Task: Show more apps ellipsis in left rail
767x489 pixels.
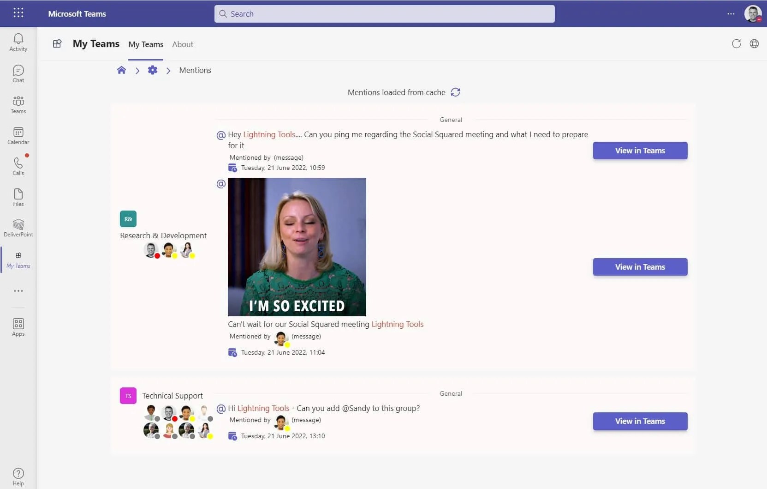Action: [18, 291]
